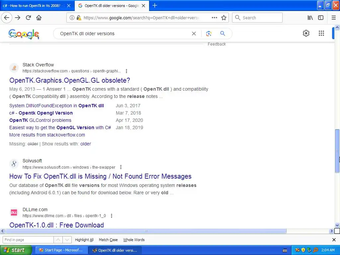
Task: Jump to next find match arrow
Action: [x=67, y=240]
